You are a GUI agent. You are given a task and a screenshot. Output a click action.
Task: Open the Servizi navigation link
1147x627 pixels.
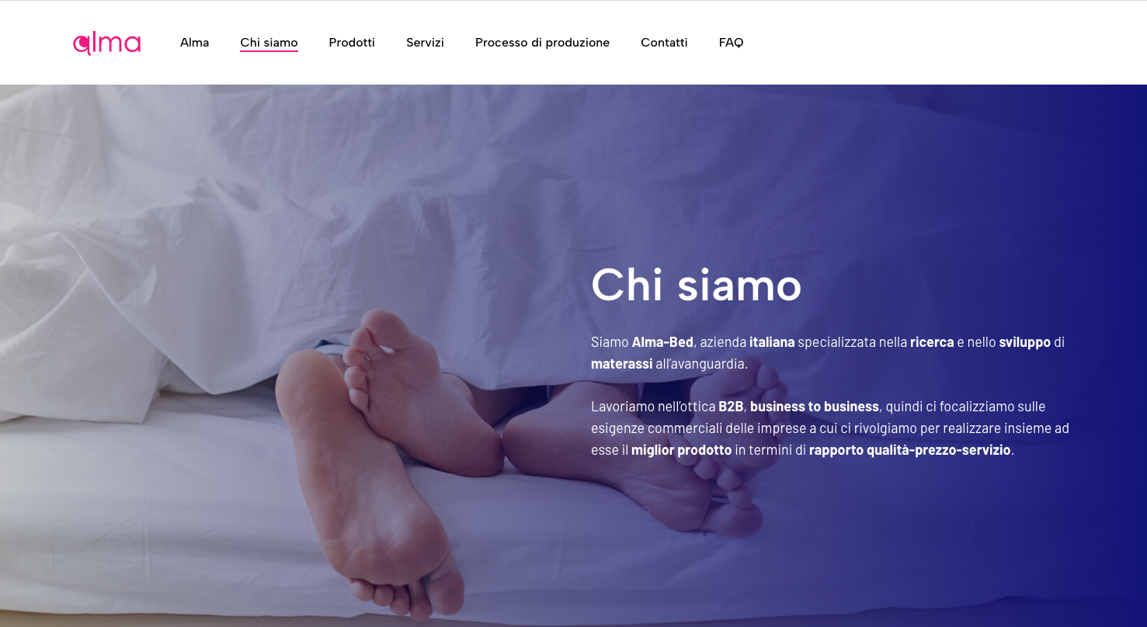click(425, 43)
